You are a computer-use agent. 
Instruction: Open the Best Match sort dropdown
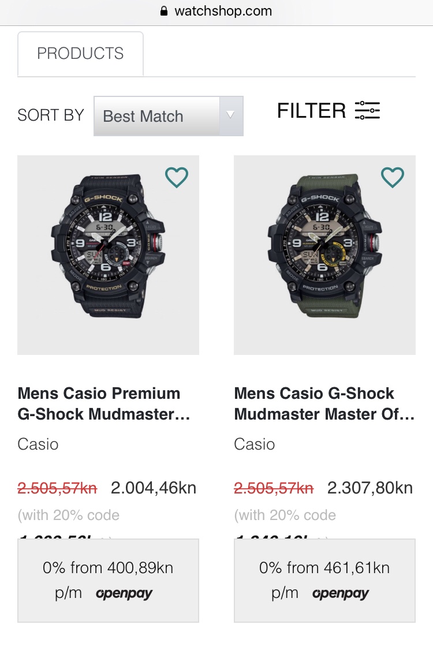tap(157, 116)
